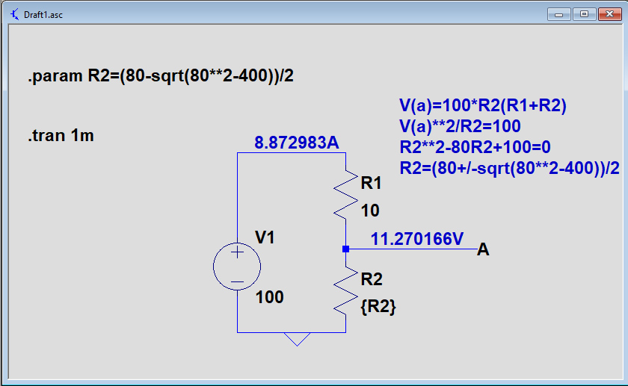Image resolution: width=628 pixels, height=386 pixels.
Task: Click the 11.270166V voltage label
Action: point(417,239)
